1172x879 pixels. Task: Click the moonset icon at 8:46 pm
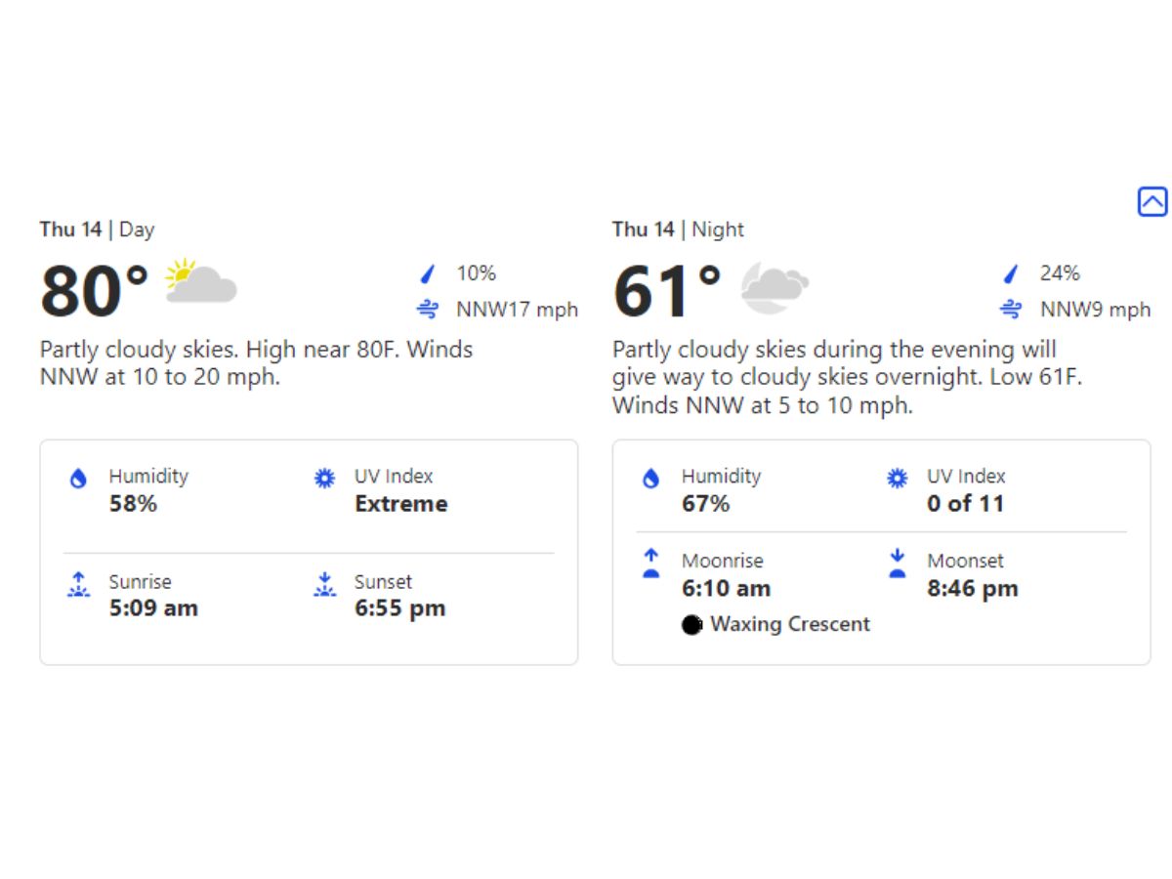(897, 564)
